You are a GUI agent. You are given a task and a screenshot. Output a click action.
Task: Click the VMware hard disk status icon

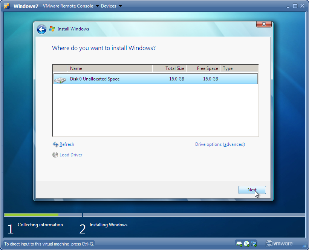[x=239, y=244]
